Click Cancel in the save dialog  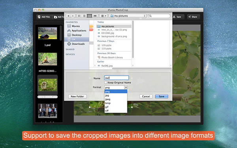(x=146, y=96)
